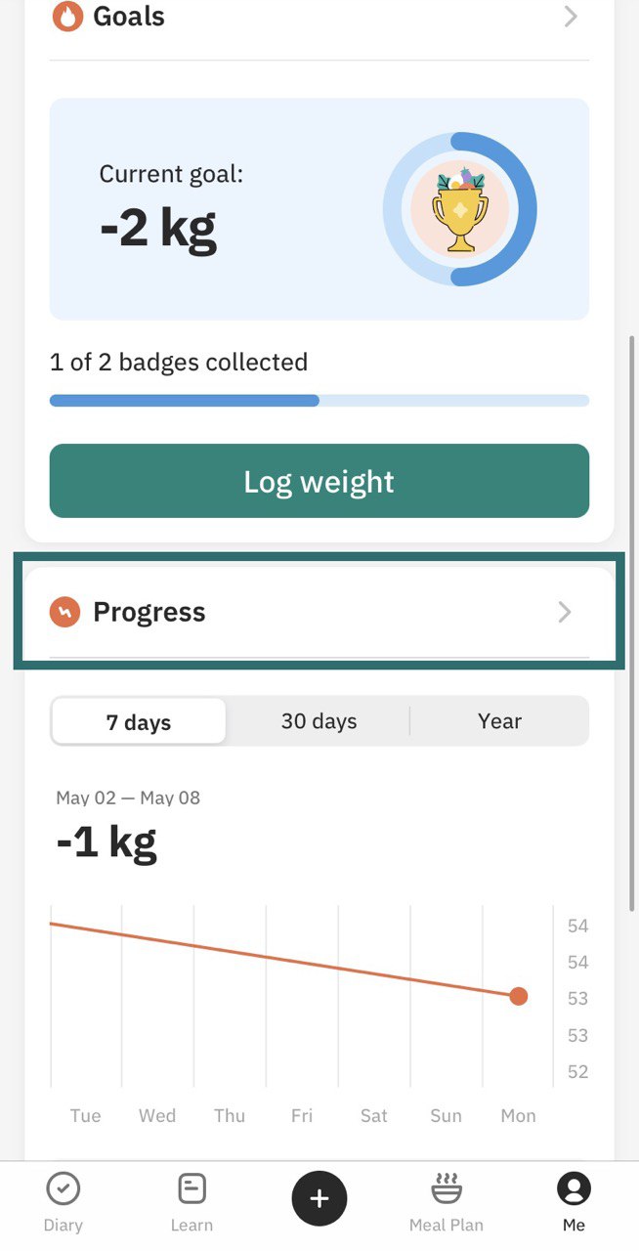The height and width of the screenshot is (1251, 639).
Task: Tap the badges collected progress bar
Action: (319, 401)
